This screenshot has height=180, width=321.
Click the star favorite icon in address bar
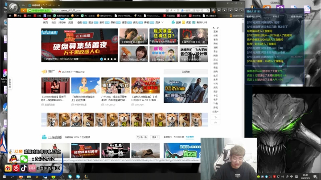(x=171, y=10)
